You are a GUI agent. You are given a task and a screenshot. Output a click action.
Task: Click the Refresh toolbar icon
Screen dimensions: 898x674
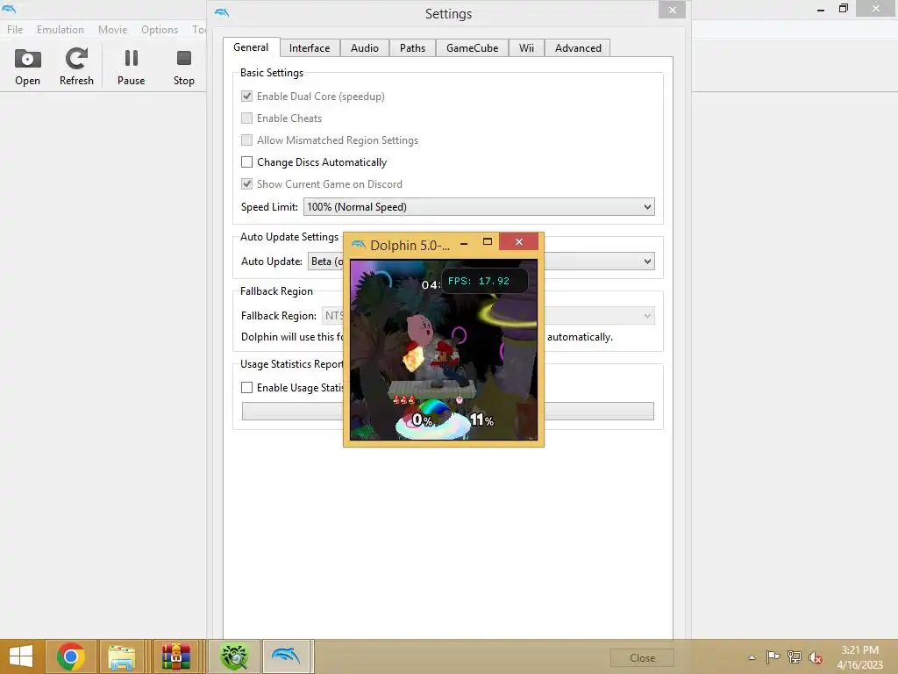point(76,67)
